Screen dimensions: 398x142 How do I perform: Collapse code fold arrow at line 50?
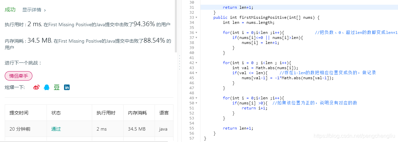point(196,103)
